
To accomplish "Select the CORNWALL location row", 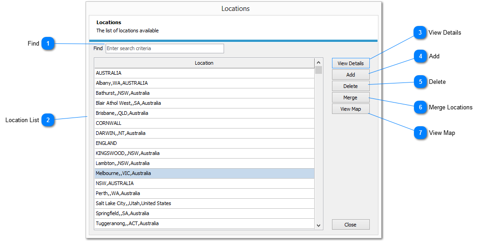I will click(204, 123).
